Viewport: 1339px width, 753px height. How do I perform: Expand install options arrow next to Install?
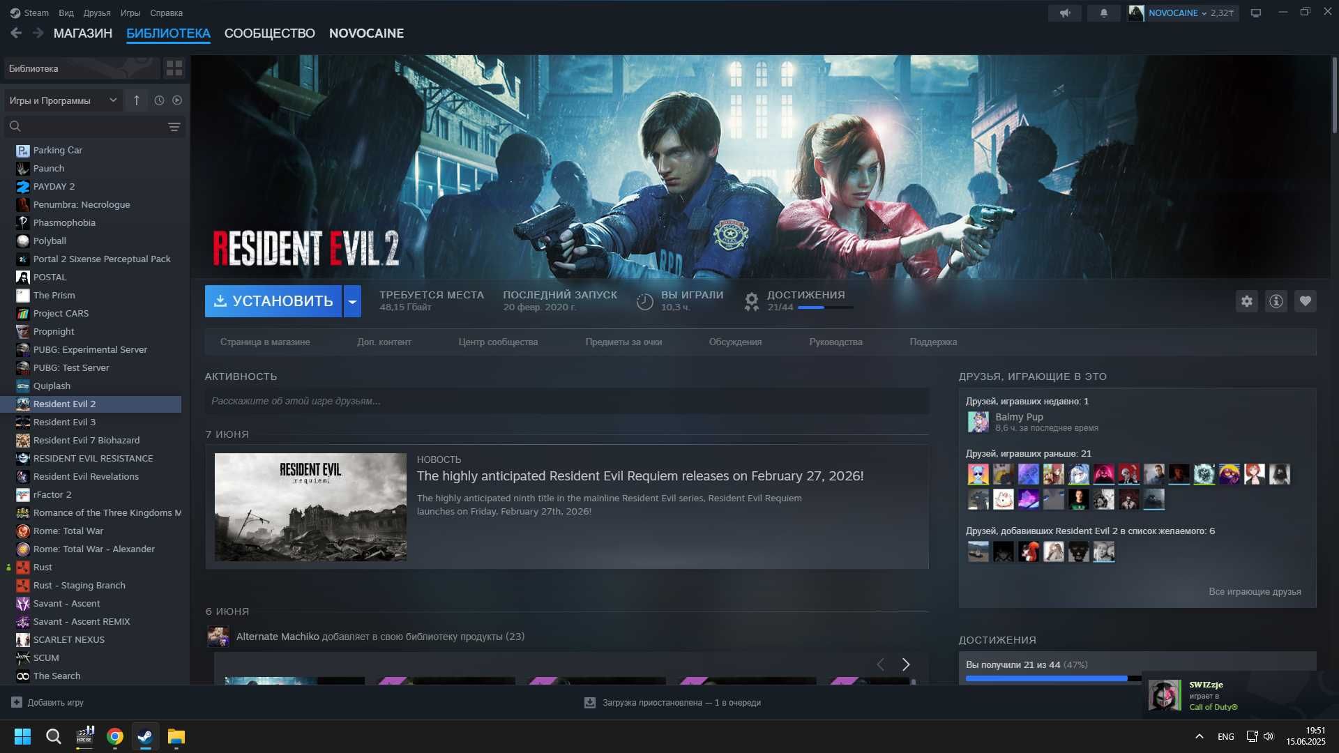tap(353, 301)
